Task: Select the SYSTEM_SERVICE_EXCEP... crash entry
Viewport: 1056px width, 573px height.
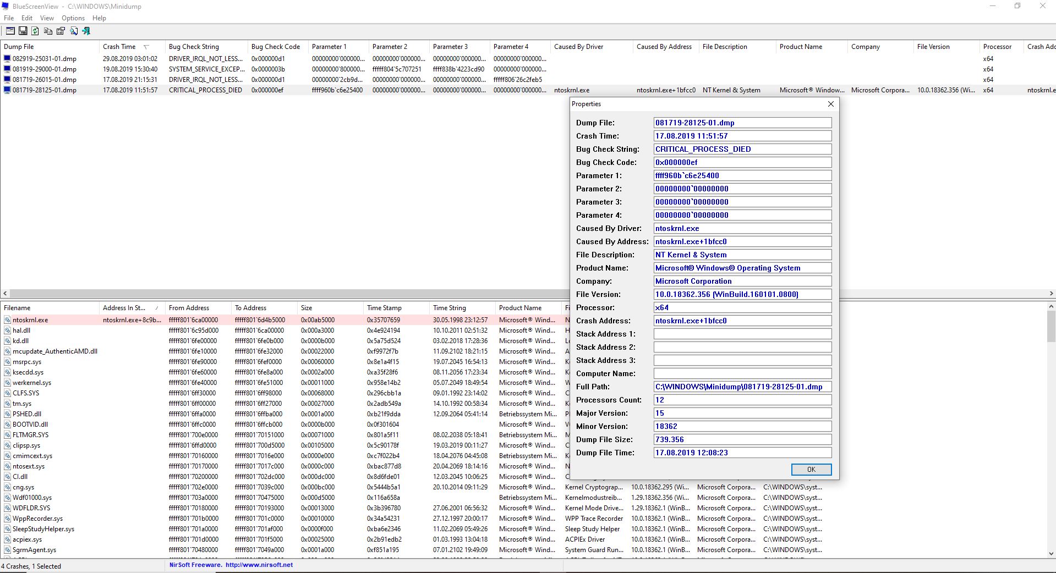Action: coord(528,69)
